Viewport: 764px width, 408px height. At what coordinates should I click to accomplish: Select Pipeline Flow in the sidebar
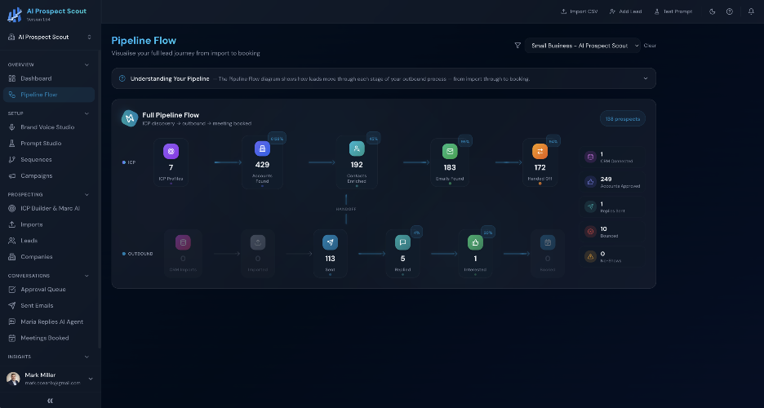pos(49,95)
